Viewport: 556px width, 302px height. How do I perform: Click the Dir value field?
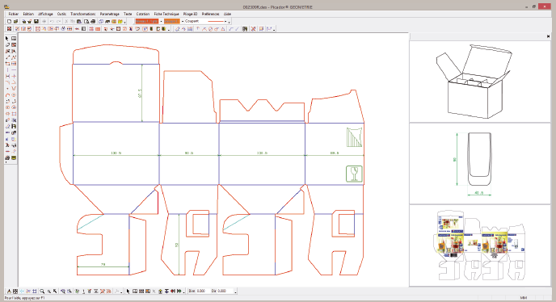coord(225,291)
